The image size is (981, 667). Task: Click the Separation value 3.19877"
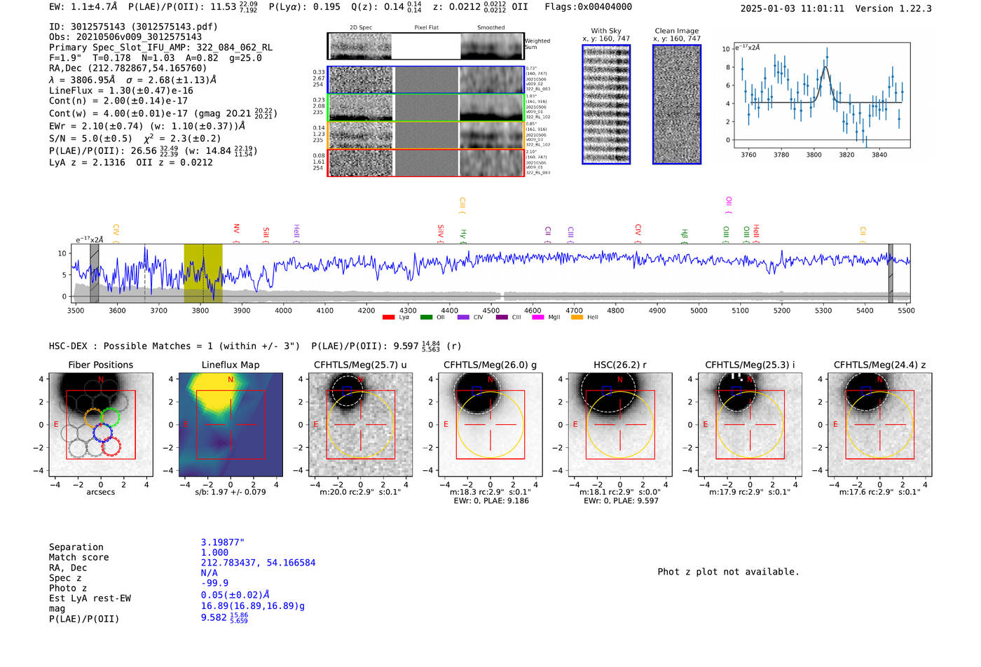click(222, 542)
